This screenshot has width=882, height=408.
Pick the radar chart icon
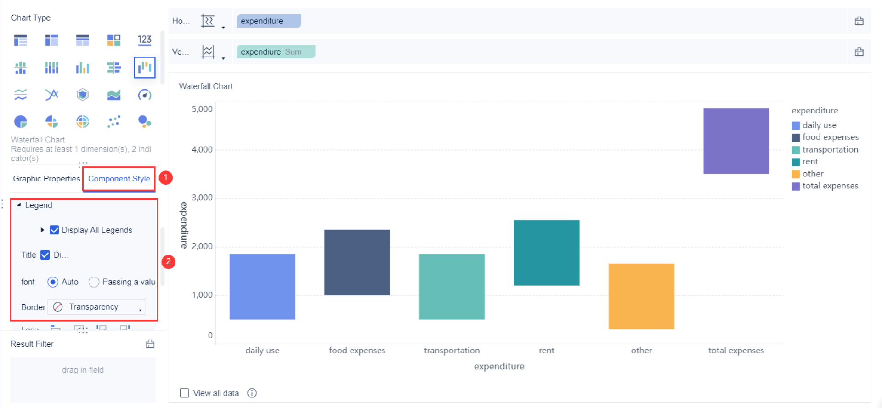pyautogui.click(x=83, y=95)
